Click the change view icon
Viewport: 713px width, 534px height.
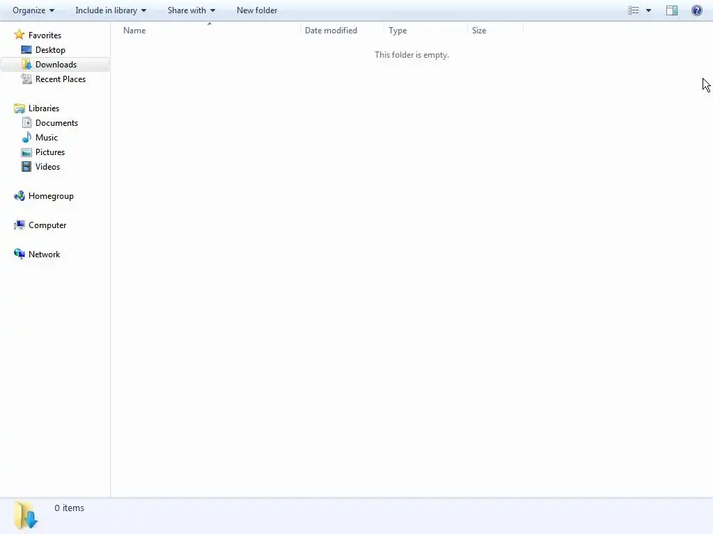point(634,10)
